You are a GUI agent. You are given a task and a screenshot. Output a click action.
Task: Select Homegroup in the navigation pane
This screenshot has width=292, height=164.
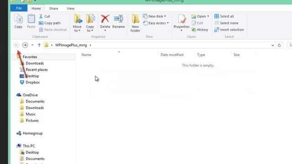tap(32, 133)
